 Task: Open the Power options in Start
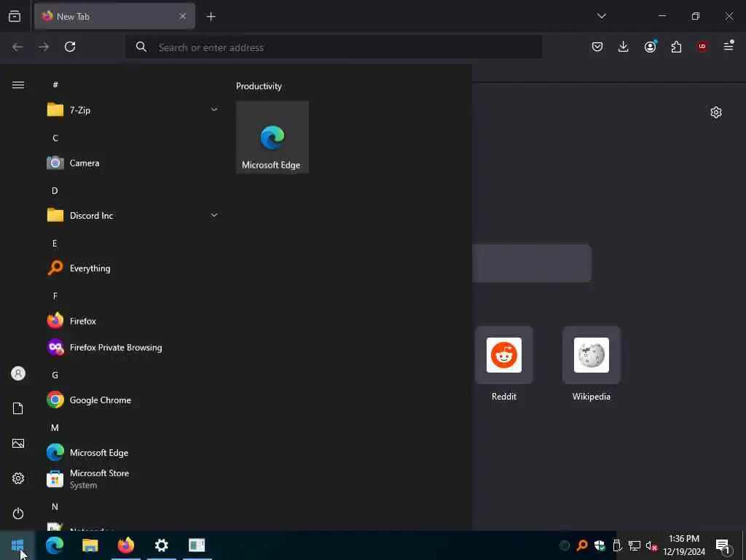tap(18, 513)
